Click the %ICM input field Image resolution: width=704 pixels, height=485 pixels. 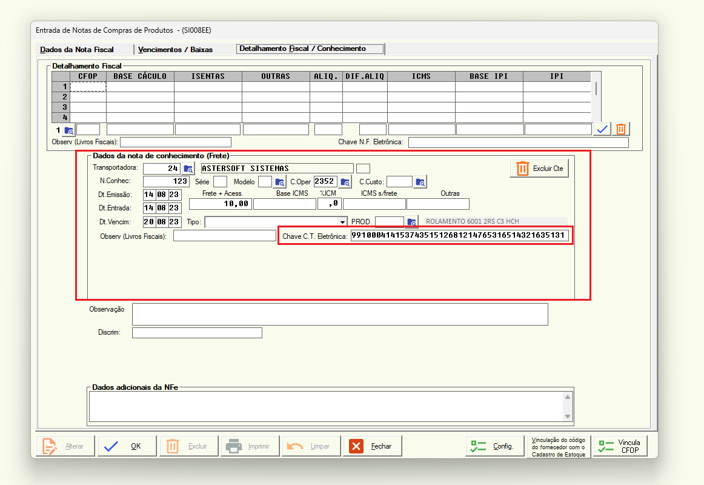click(x=330, y=204)
